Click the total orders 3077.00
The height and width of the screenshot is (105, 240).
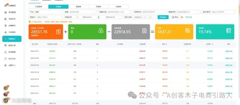[x=75, y=103]
